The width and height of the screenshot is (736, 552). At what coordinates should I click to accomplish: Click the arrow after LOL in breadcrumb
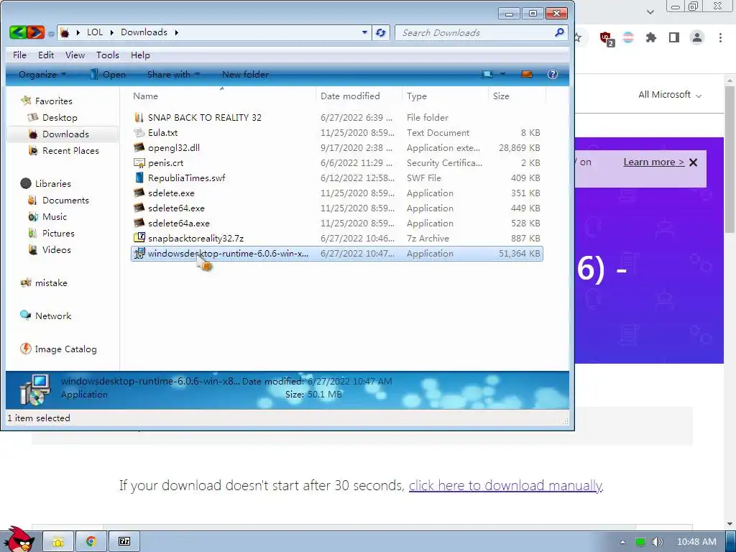click(111, 32)
